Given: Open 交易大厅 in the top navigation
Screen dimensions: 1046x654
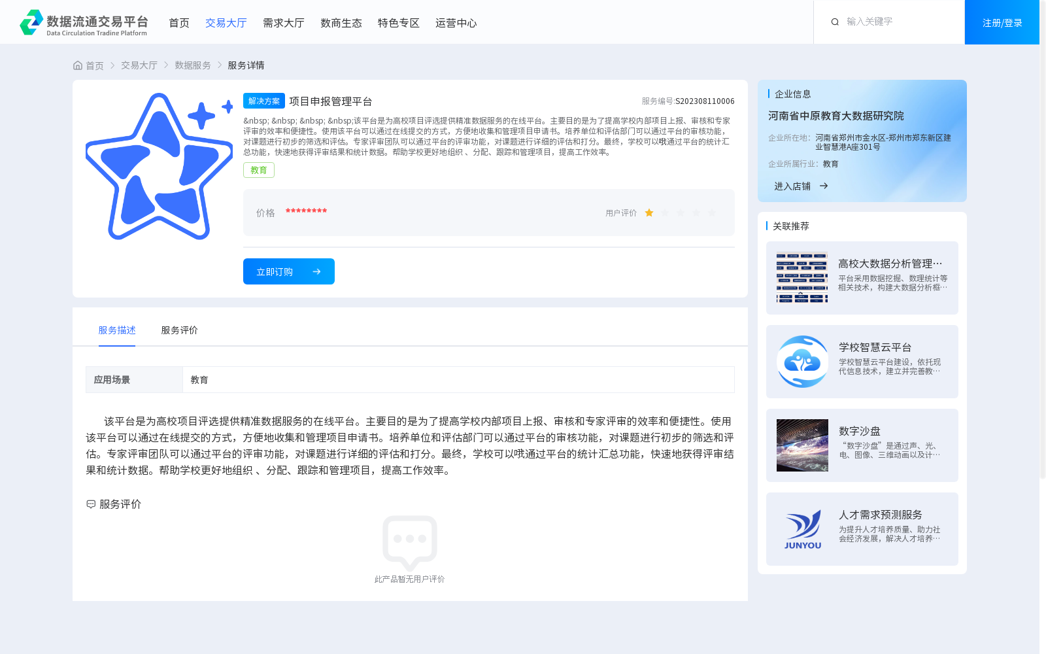Looking at the screenshot, I should [226, 23].
